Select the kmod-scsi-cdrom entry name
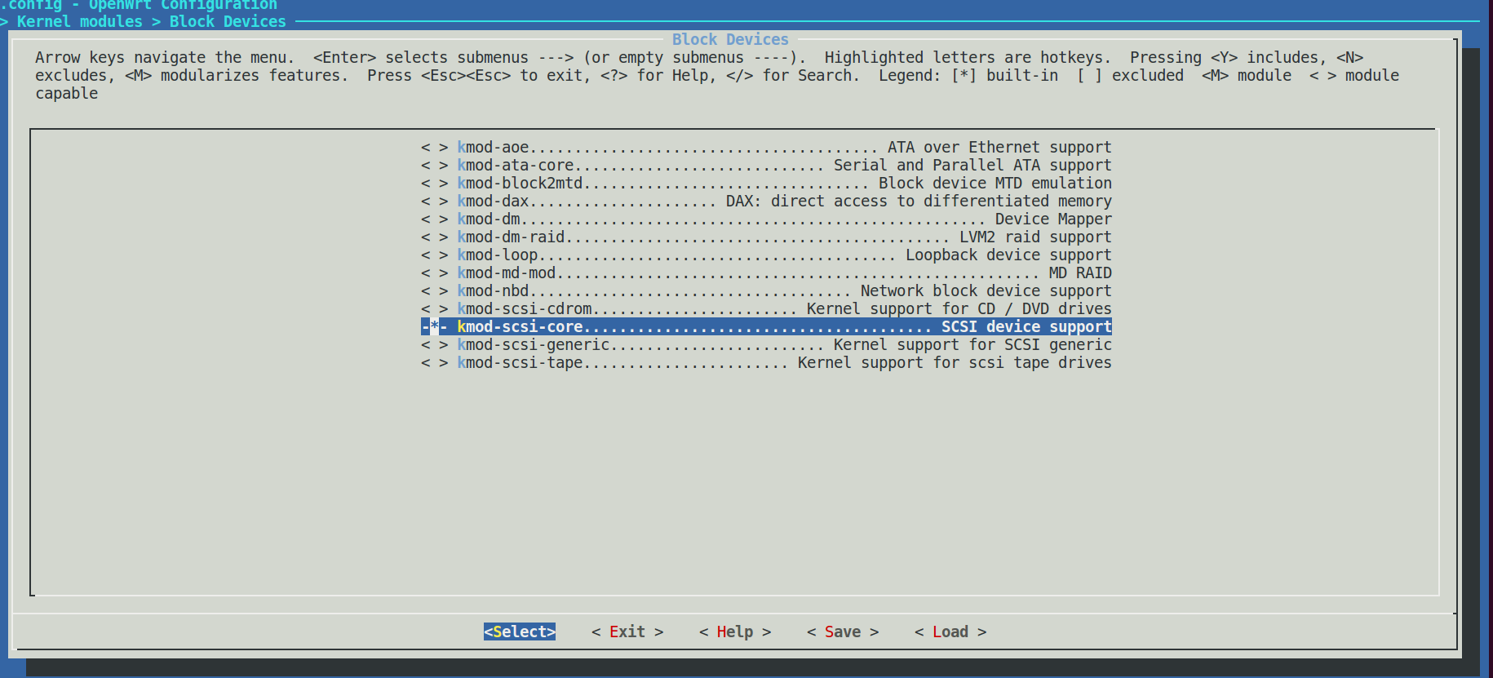 click(x=525, y=309)
